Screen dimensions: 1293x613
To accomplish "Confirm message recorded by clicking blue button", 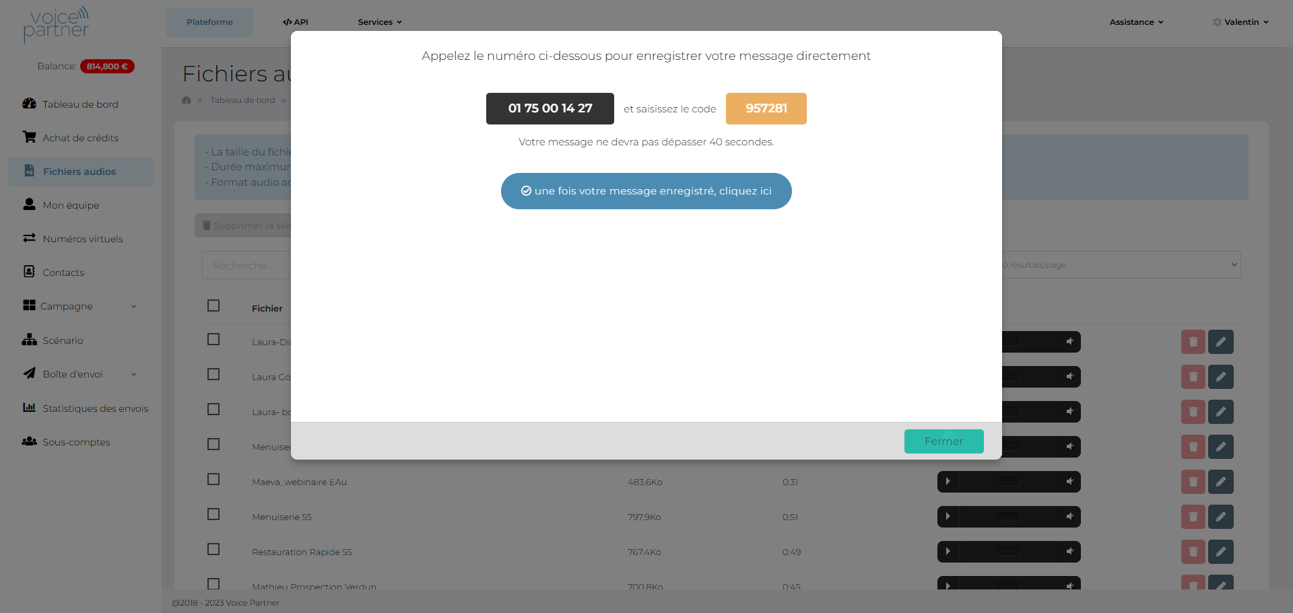I will coord(646,191).
